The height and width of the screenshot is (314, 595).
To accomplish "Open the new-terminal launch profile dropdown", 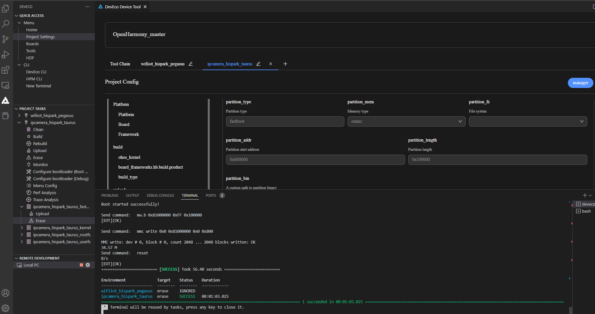I will coord(590,195).
